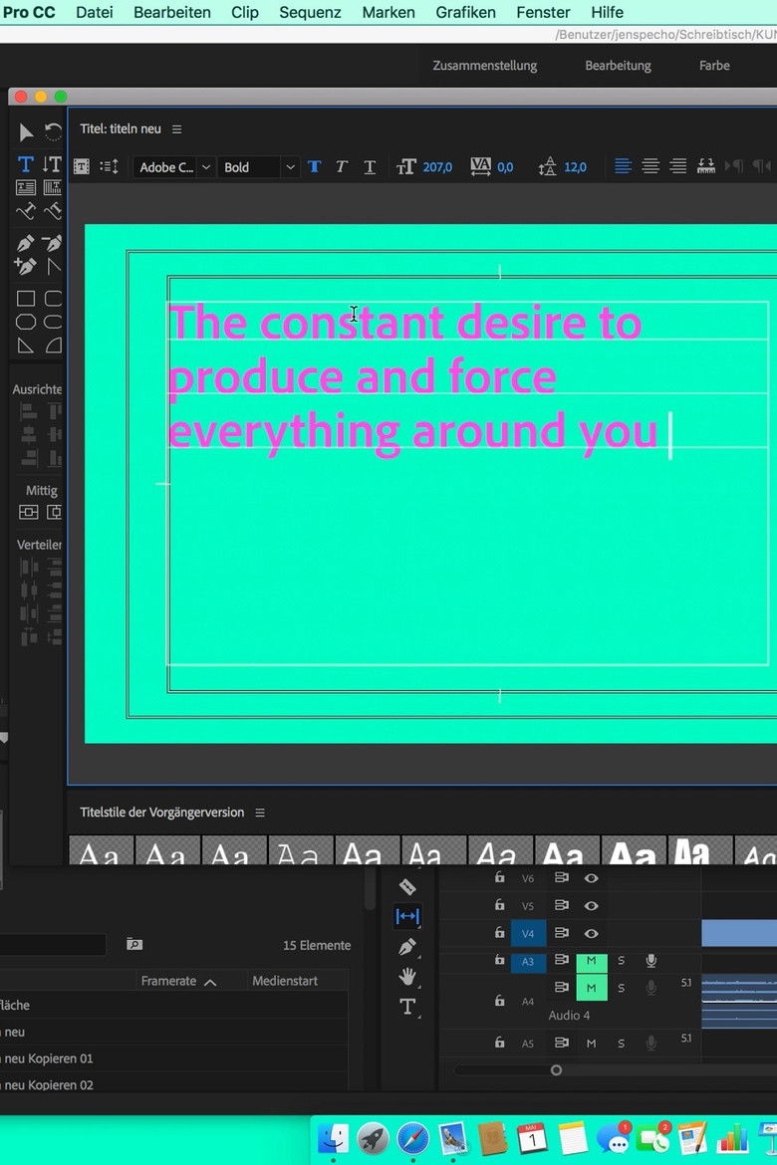This screenshot has width=777, height=1165.
Task: Open the Sequenz menu
Action: click(x=310, y=12)
